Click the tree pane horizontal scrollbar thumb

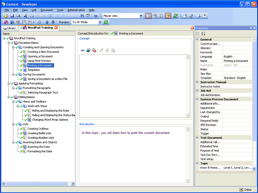[37, 184]
